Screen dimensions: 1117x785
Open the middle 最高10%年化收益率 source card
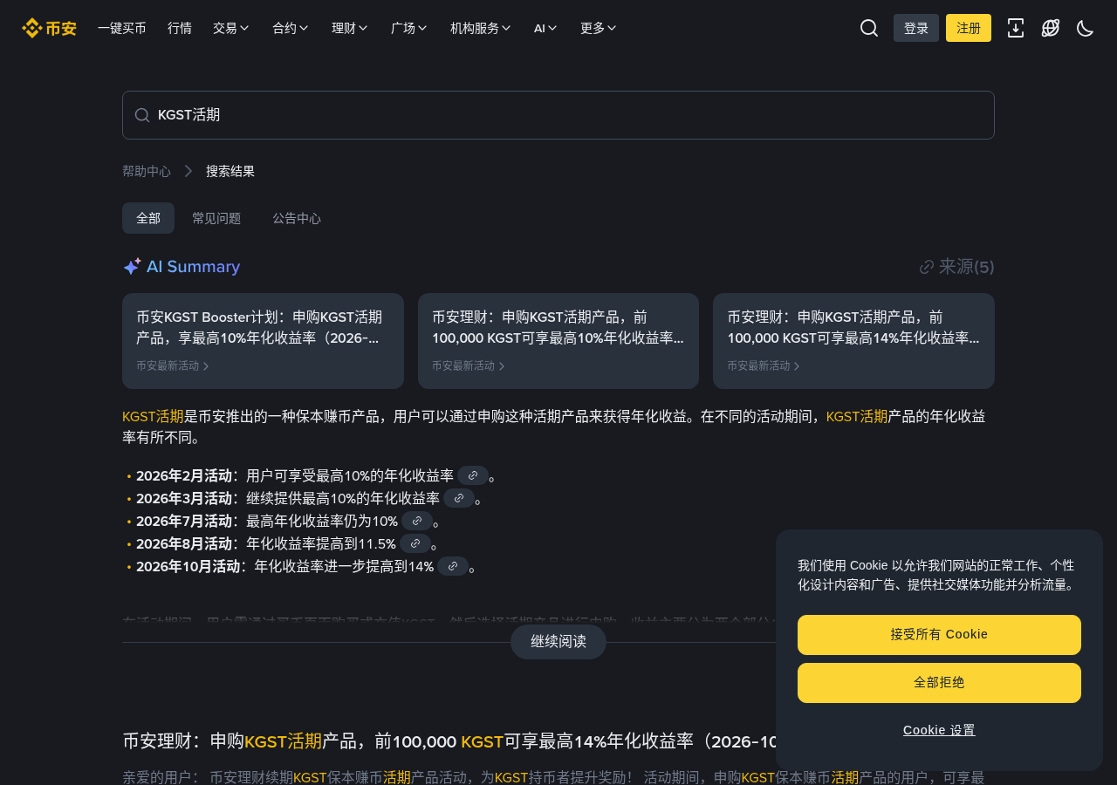click(x=558, y=341)
